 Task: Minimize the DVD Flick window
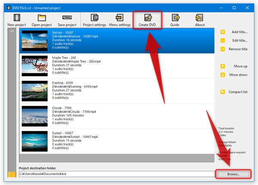pos(221,8)
